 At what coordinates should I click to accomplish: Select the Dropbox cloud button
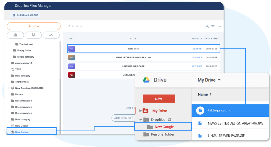[33, 35]
